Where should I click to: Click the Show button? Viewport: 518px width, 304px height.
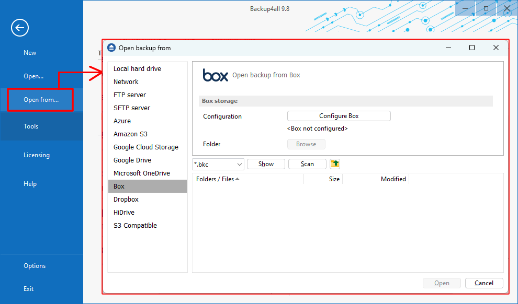click(266, 163)
